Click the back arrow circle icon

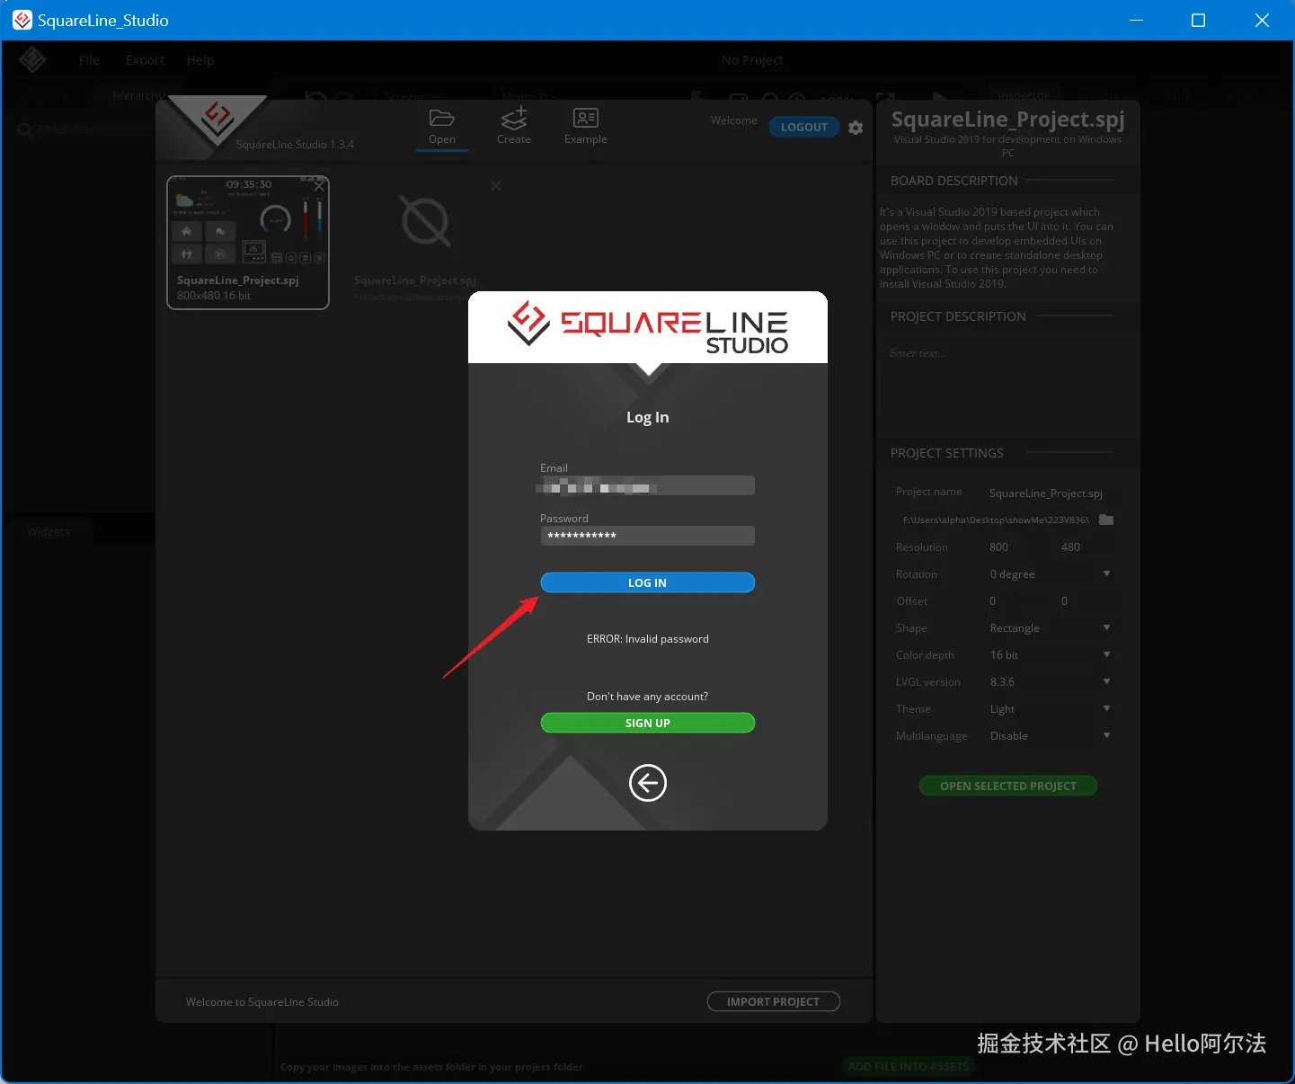647,783
